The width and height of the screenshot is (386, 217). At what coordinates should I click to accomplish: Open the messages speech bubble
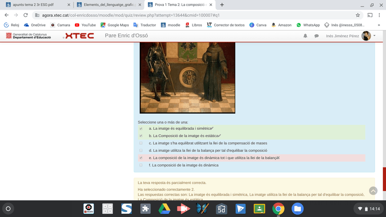316,36
